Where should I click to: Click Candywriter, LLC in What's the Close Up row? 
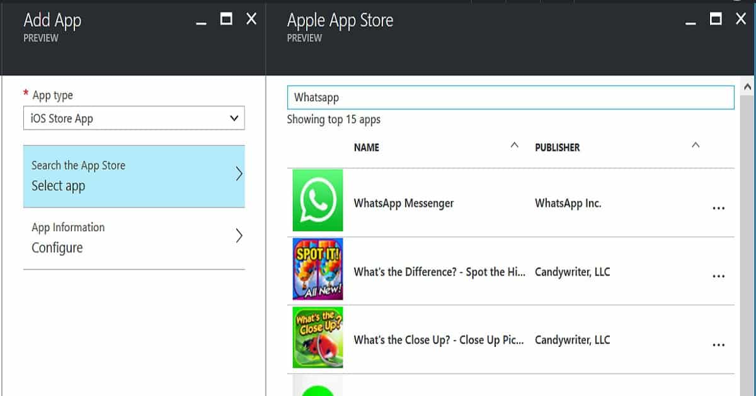pos(573,340)
